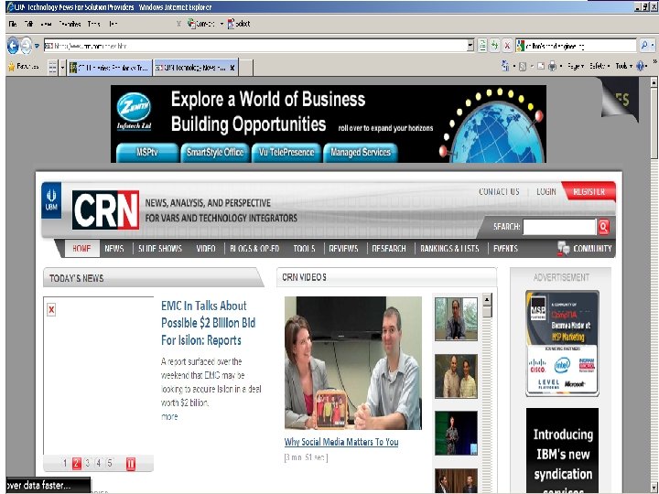Click the RSS feeds icon in command bar
This screenshot has height=494, width=659.
(523, 67)
